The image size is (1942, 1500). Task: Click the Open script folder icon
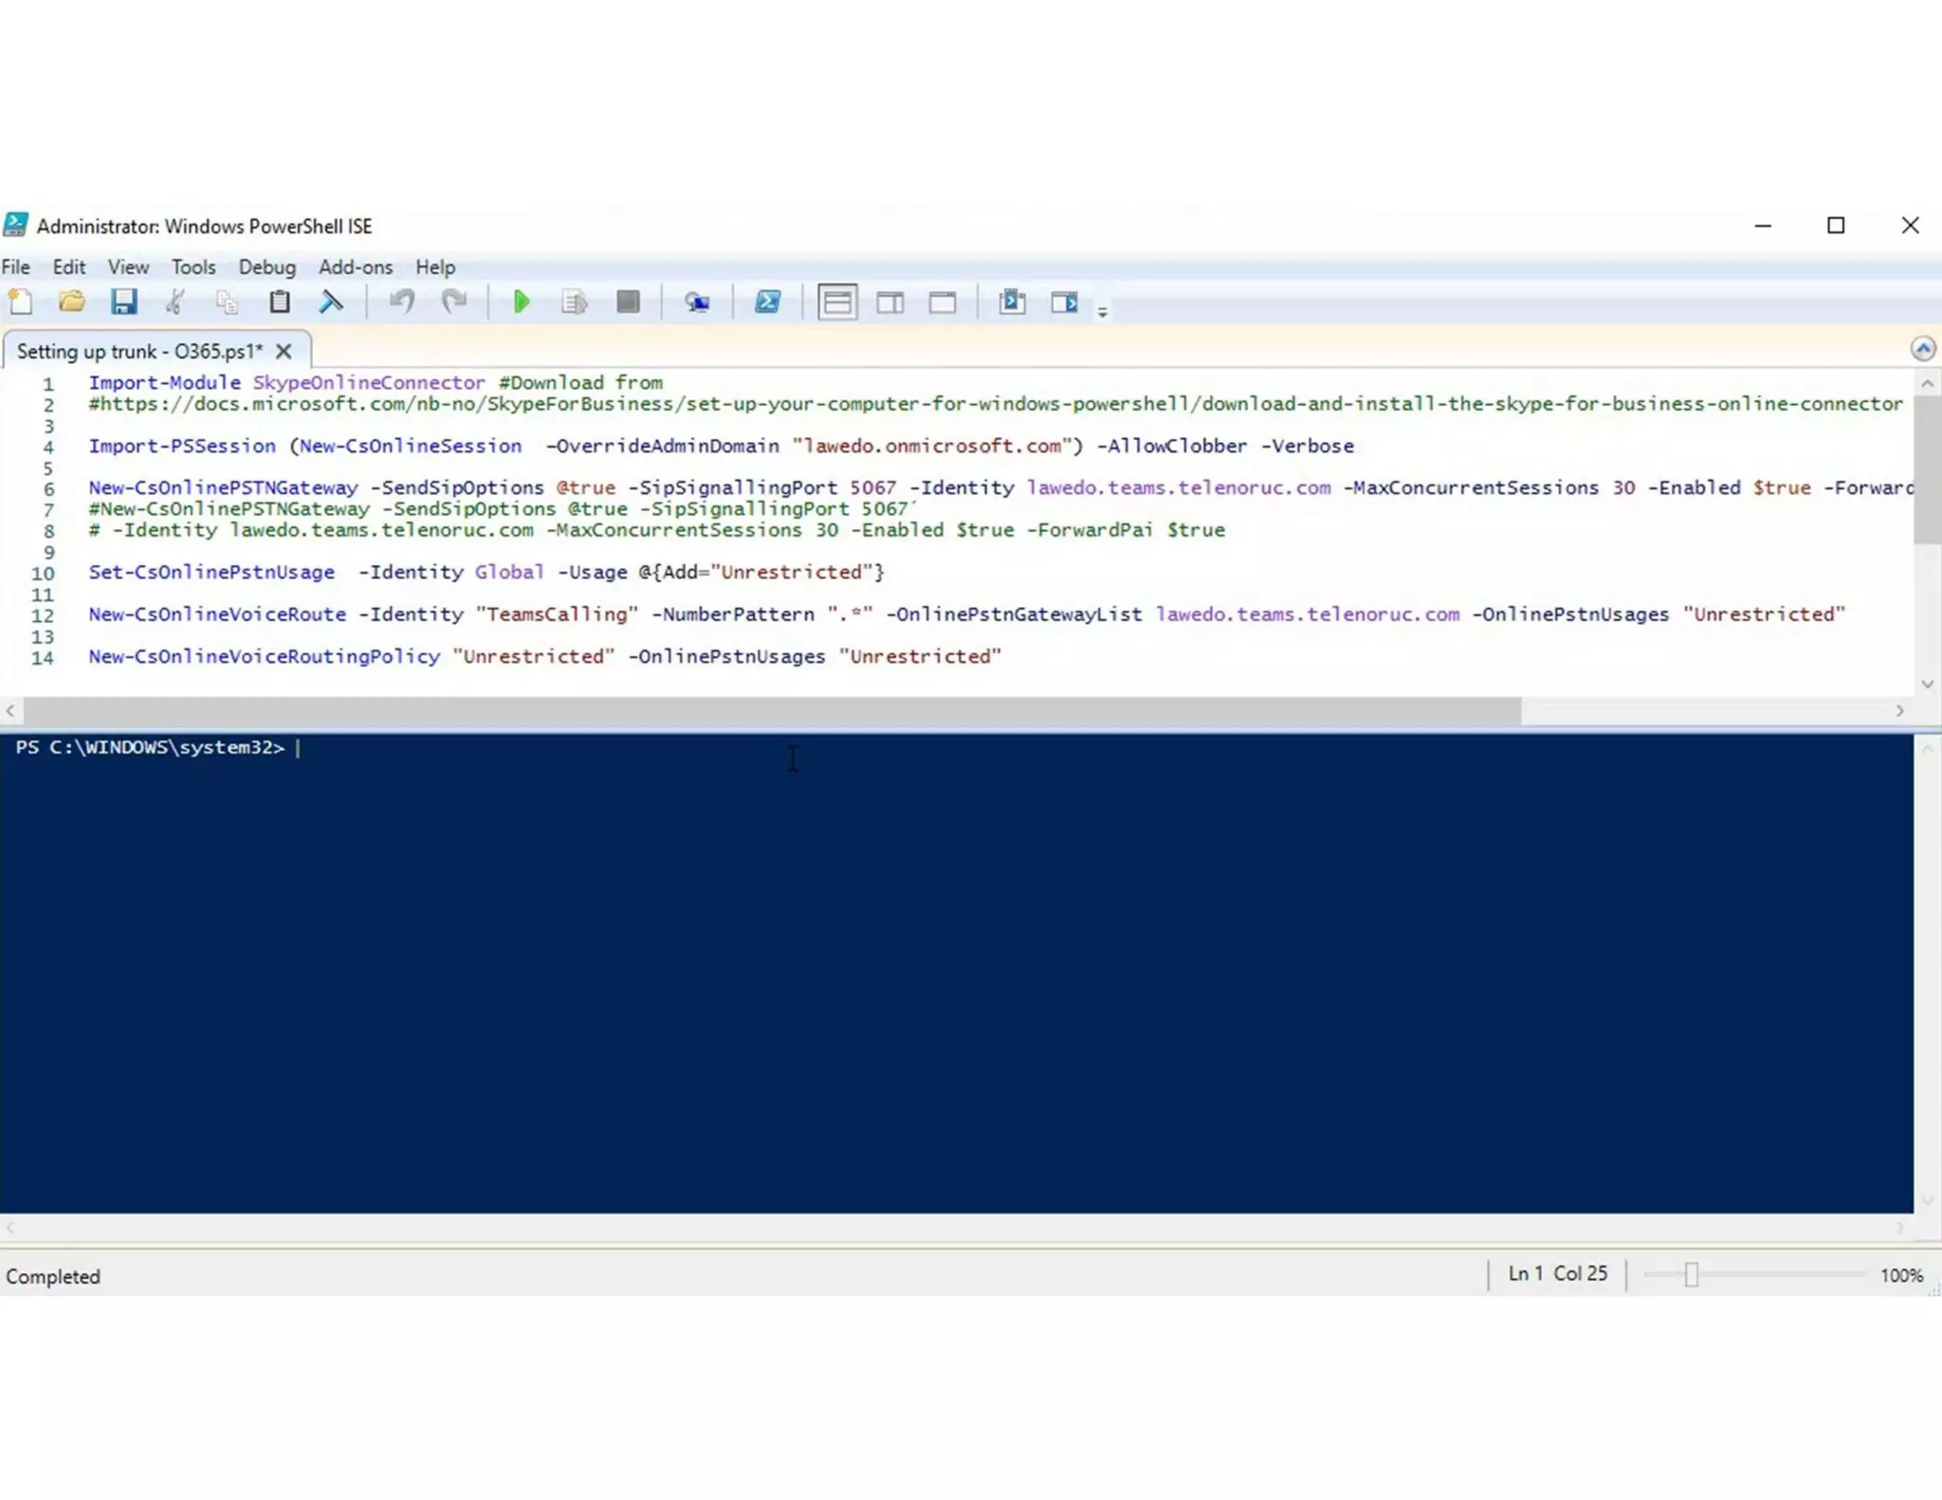coord(72,302)
